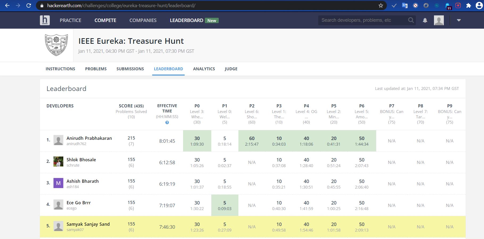This screenshot has width=484, height=239.
Task: Select the Problems tab
Action: point(96,69)
